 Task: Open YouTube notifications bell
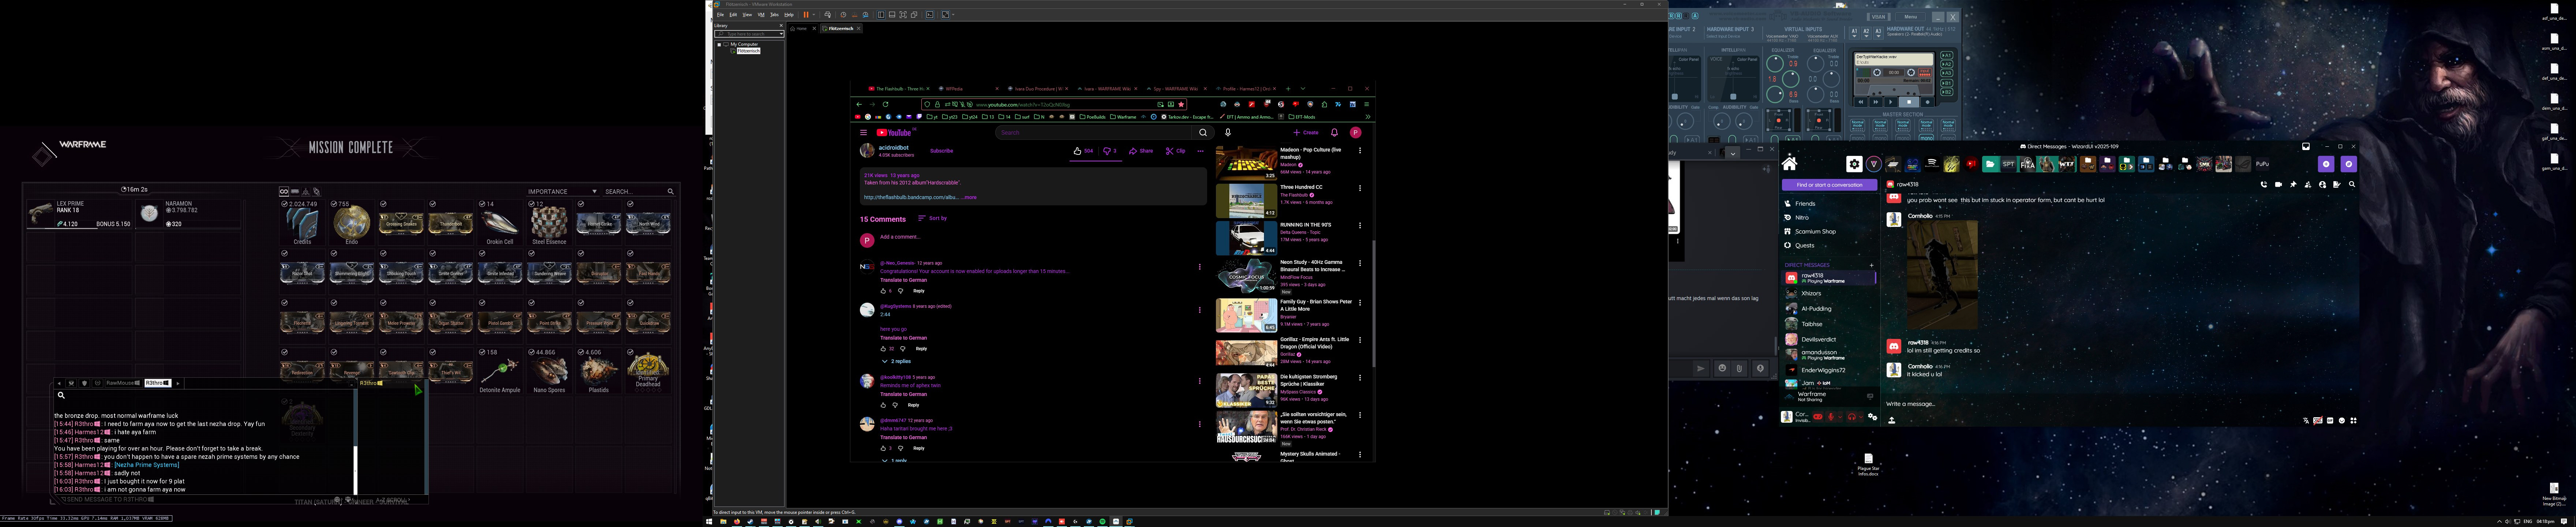[x=1334, y=132]
